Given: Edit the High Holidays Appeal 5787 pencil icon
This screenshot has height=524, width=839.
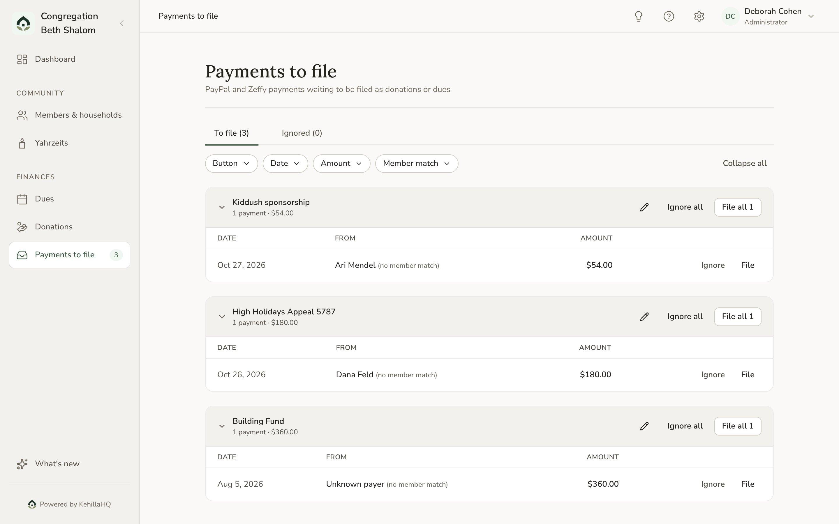Looking at the screenshot, I should click(x=644, y=317).
